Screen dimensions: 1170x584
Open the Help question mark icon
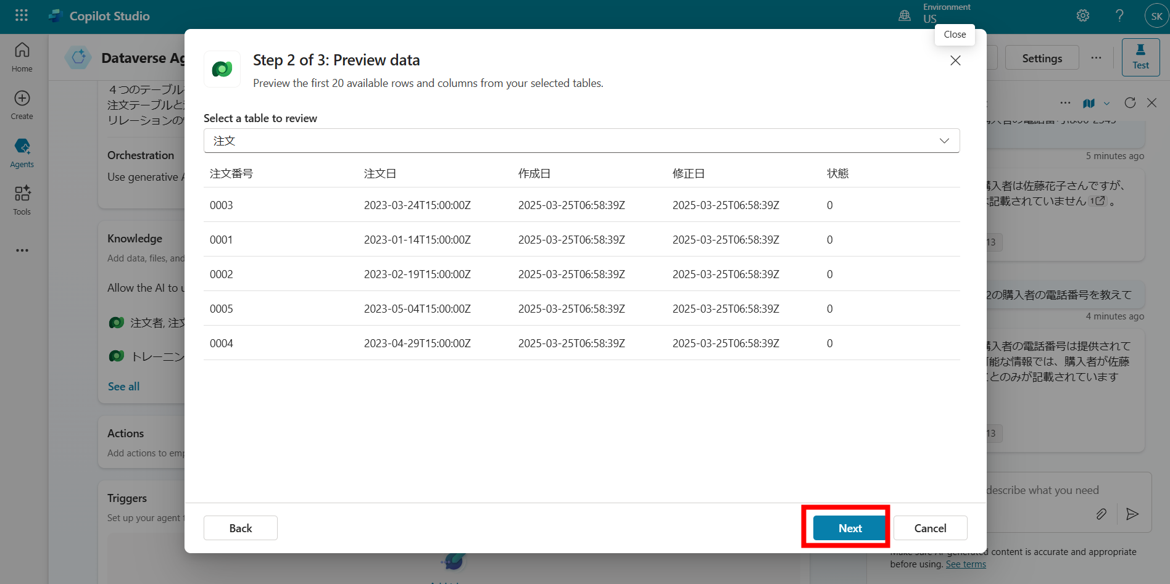click(1120, 15)
